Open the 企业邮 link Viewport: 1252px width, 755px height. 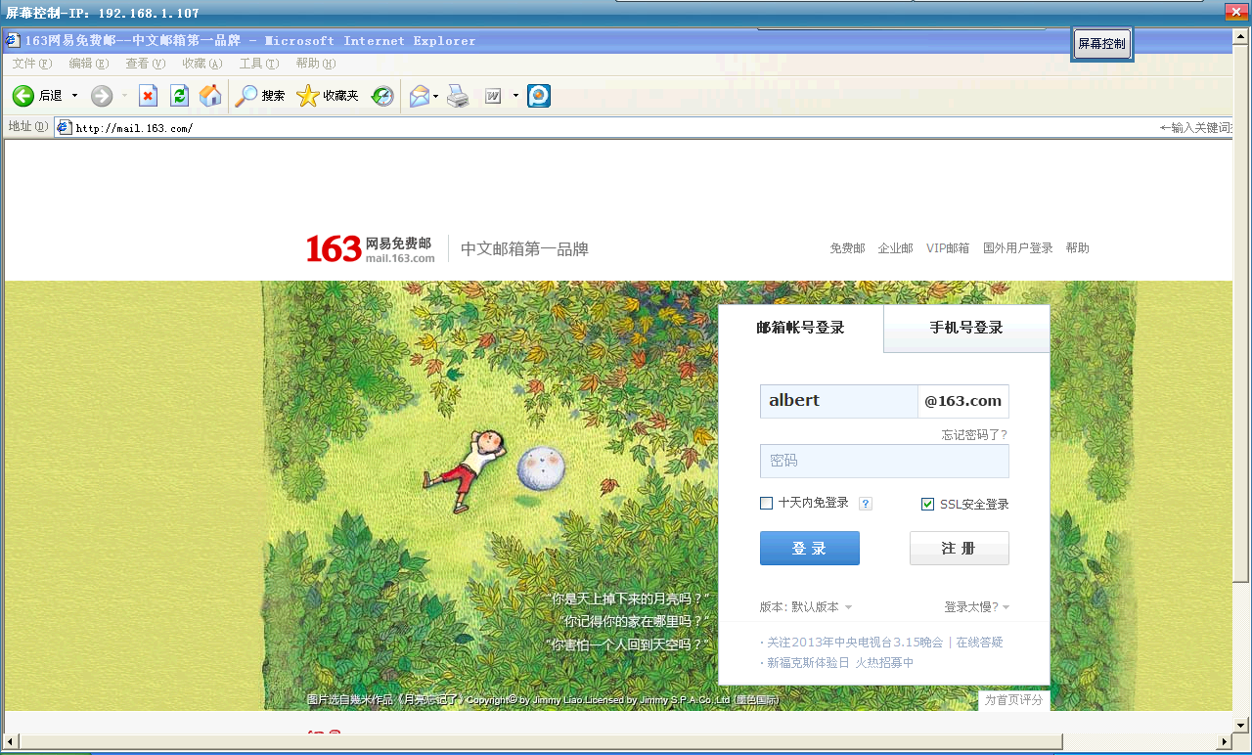pyautogui.click(x=896, y=248)
